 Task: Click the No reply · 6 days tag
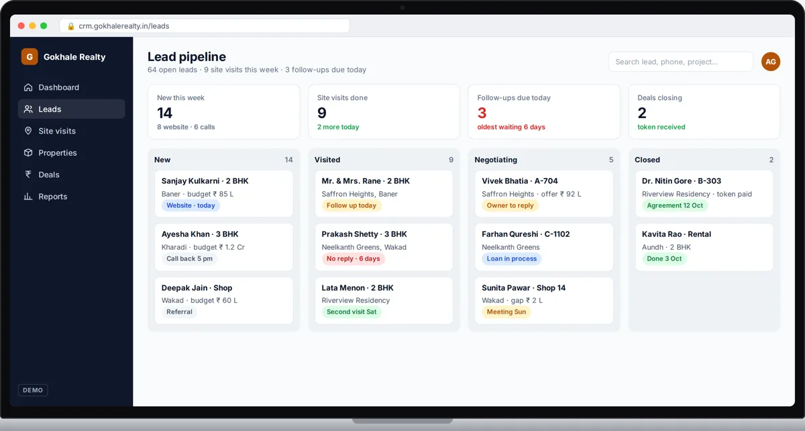[354, 258]
